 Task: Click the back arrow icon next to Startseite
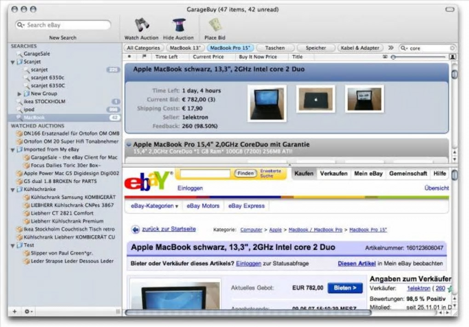[x=136, y=229]
